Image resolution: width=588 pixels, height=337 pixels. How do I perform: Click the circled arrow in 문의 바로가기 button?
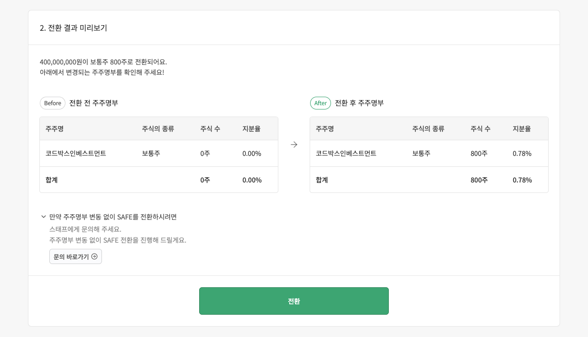[x=94, y=256]
